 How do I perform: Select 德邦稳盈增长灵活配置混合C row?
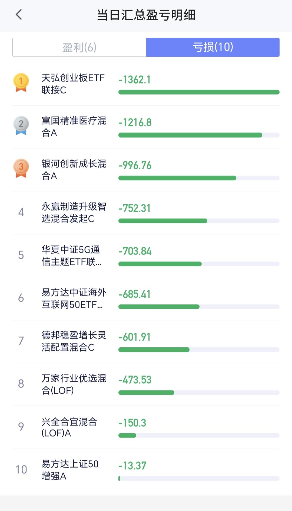(146, 341)
